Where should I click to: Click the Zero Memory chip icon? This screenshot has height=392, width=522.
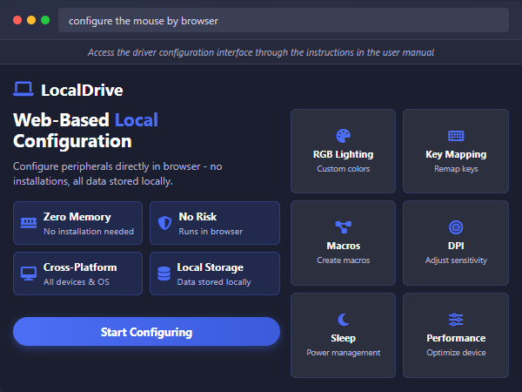click(29, 223)
